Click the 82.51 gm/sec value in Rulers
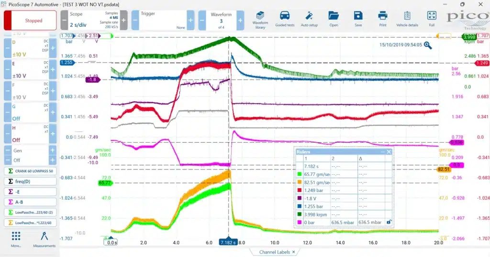Viewport: 490px width, 257px height. (x=317, y=182)
